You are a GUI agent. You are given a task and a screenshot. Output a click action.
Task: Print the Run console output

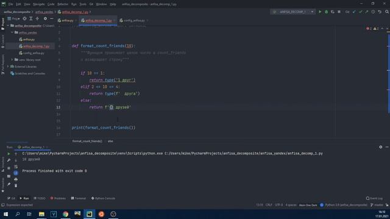16,179
